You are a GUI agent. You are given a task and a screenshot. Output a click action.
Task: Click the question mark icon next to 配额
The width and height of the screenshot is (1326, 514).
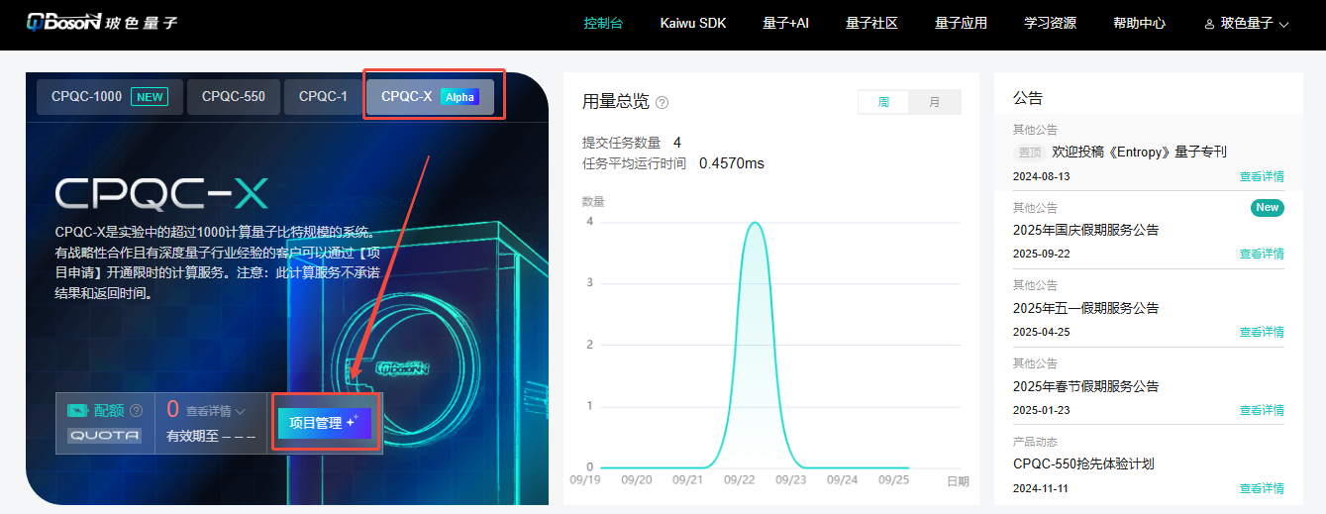pyautogui.click(x=137, y=411)
